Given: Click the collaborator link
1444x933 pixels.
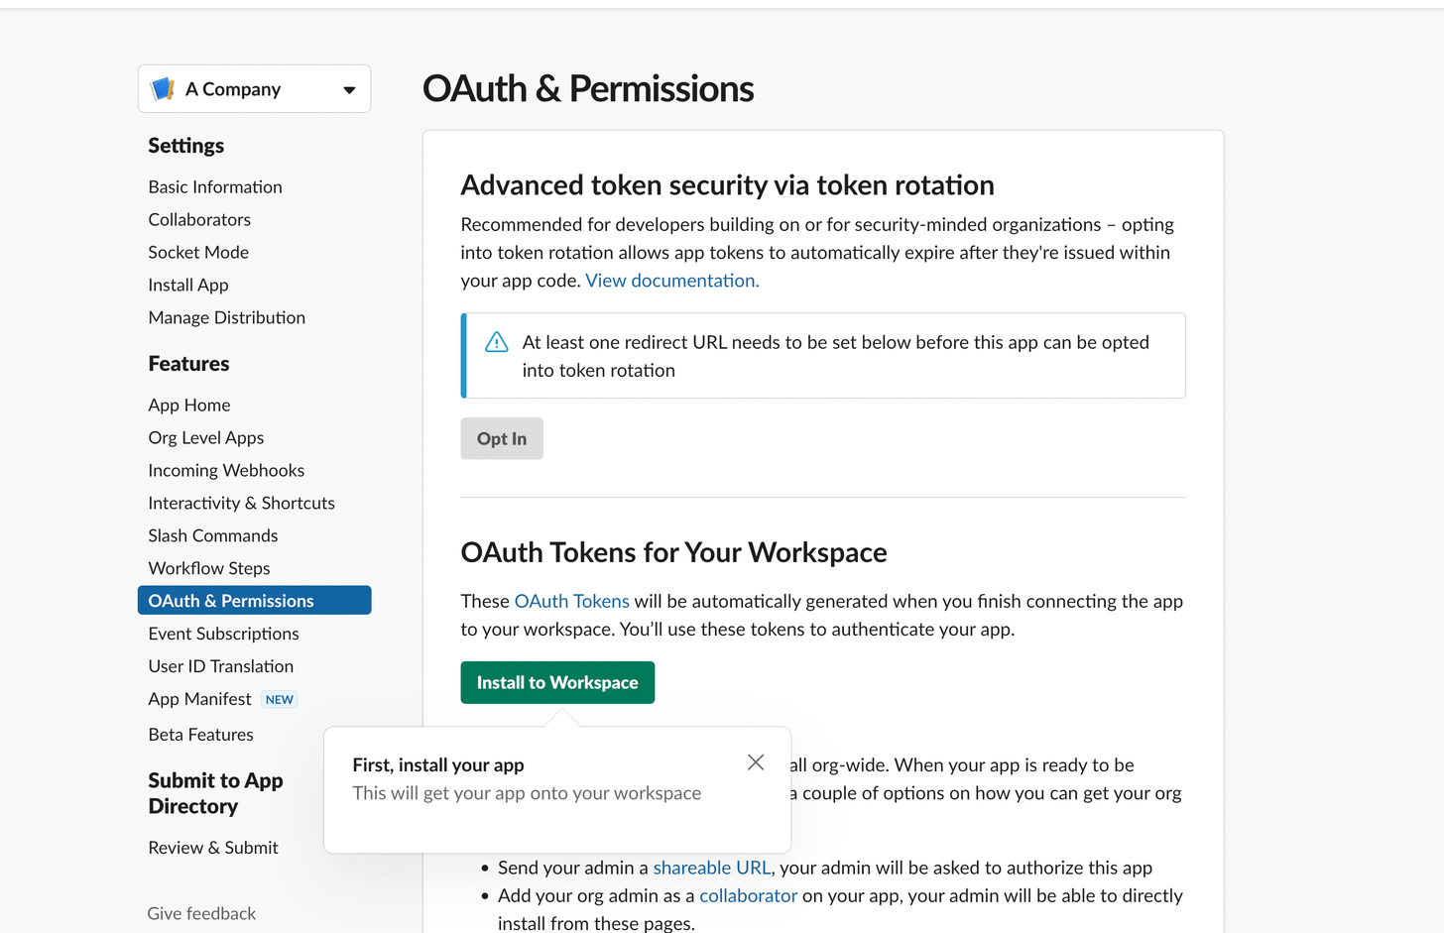Looking at the screenshot, I should coord(748,895).
